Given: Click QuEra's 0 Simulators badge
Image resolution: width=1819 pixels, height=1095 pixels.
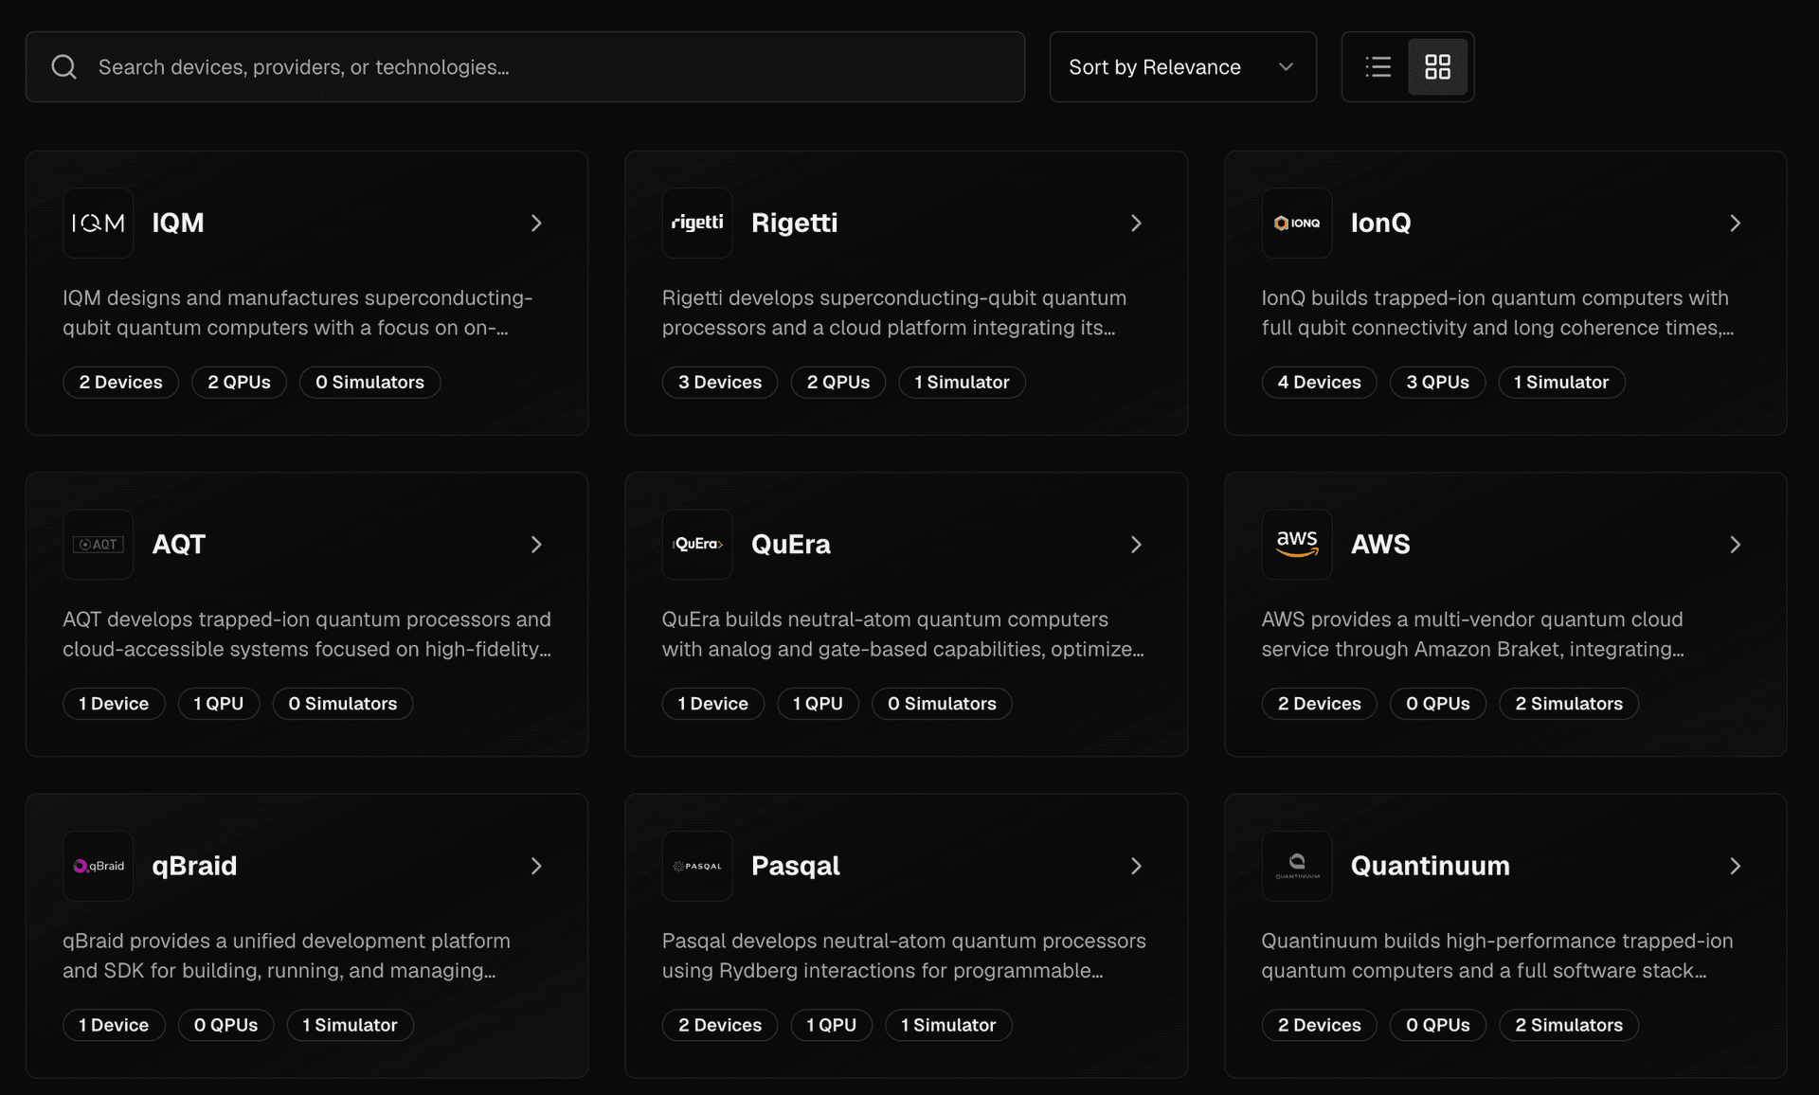Looking at the screenshot, I should click(x=942, y=704).
